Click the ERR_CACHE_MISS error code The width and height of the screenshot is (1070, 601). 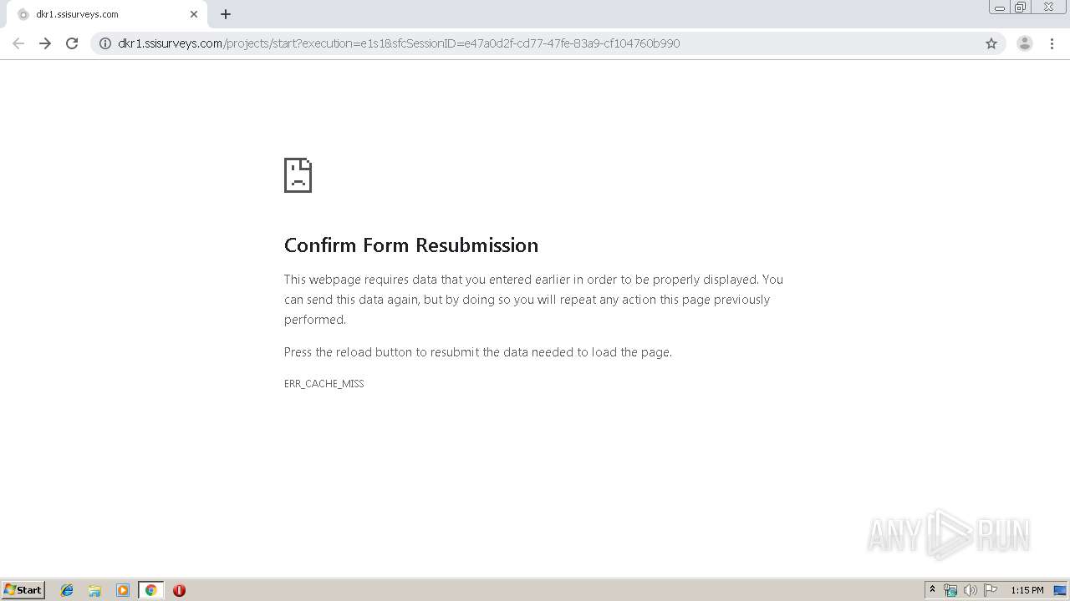pos(324,384)
